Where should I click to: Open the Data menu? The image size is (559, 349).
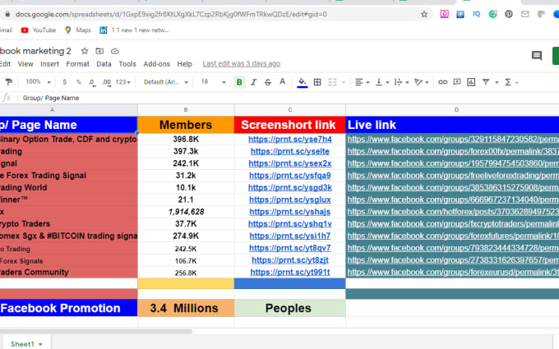point(104,64)
